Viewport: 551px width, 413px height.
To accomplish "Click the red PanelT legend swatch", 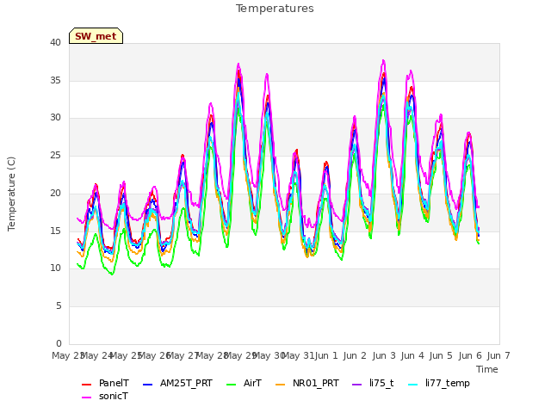I will 86,385.
